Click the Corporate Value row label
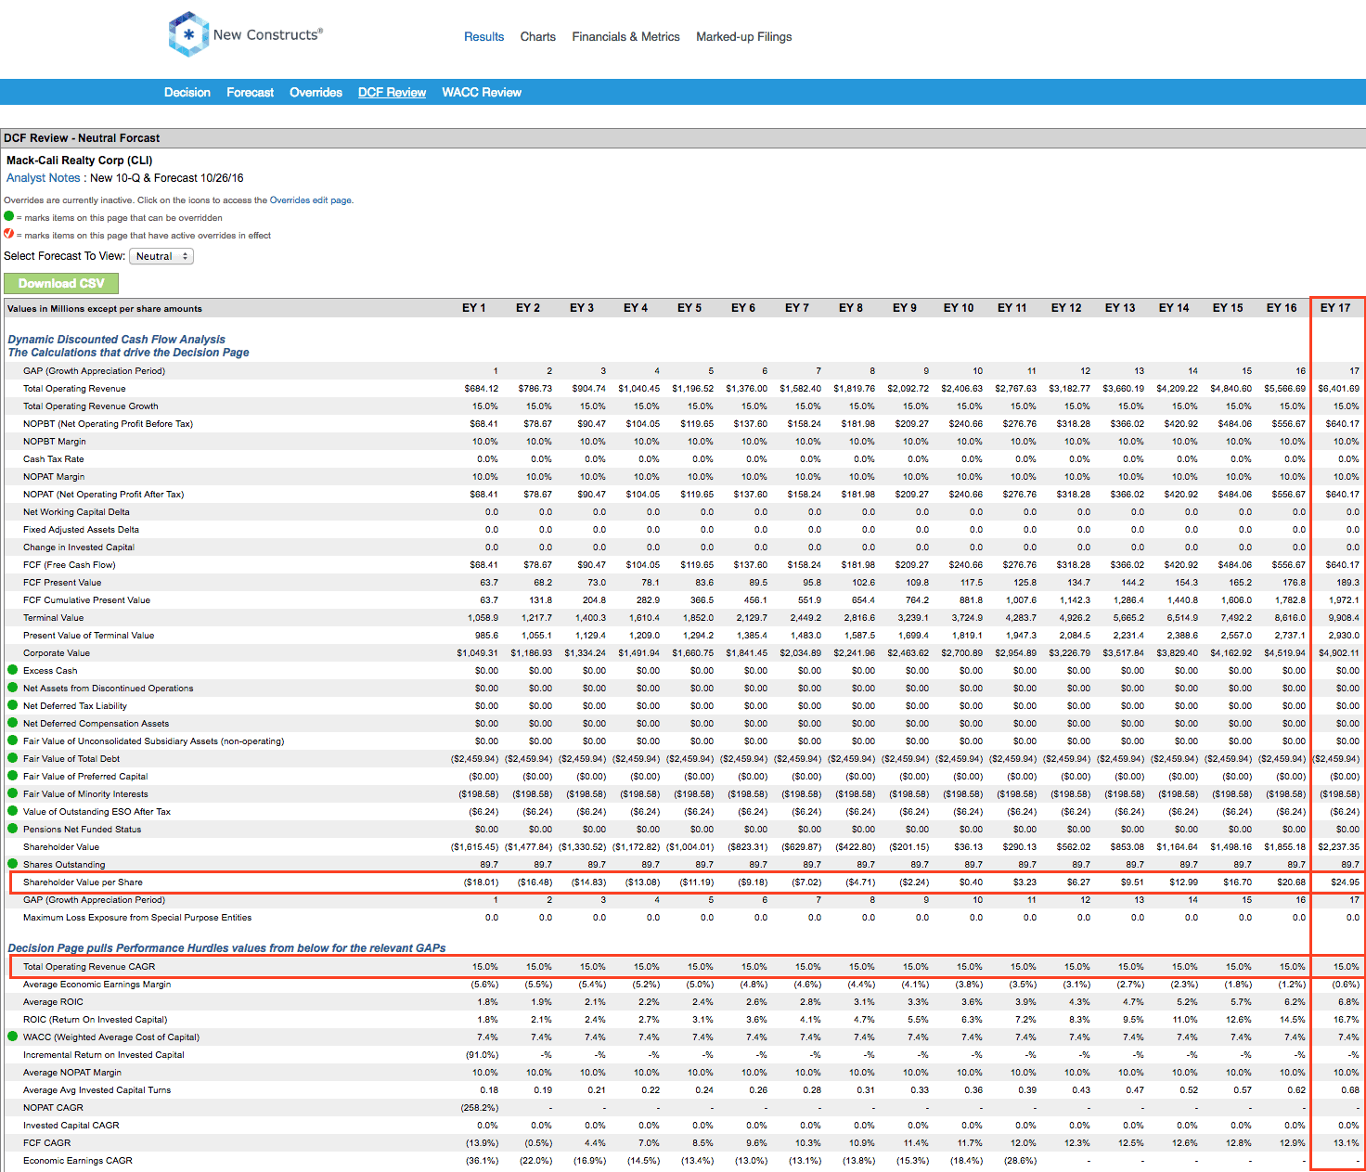This screenshot has width=1366, height=1172. pos(57,653)
